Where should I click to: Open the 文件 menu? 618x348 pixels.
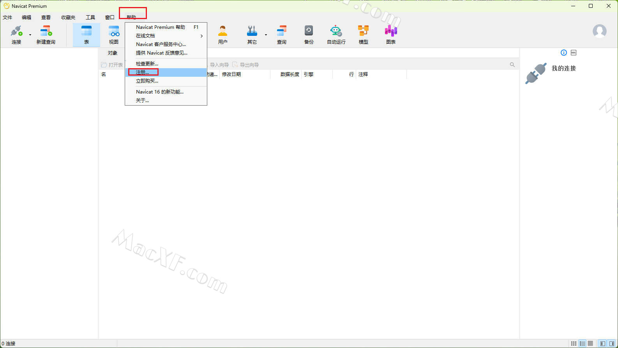[x=7, y=17]
